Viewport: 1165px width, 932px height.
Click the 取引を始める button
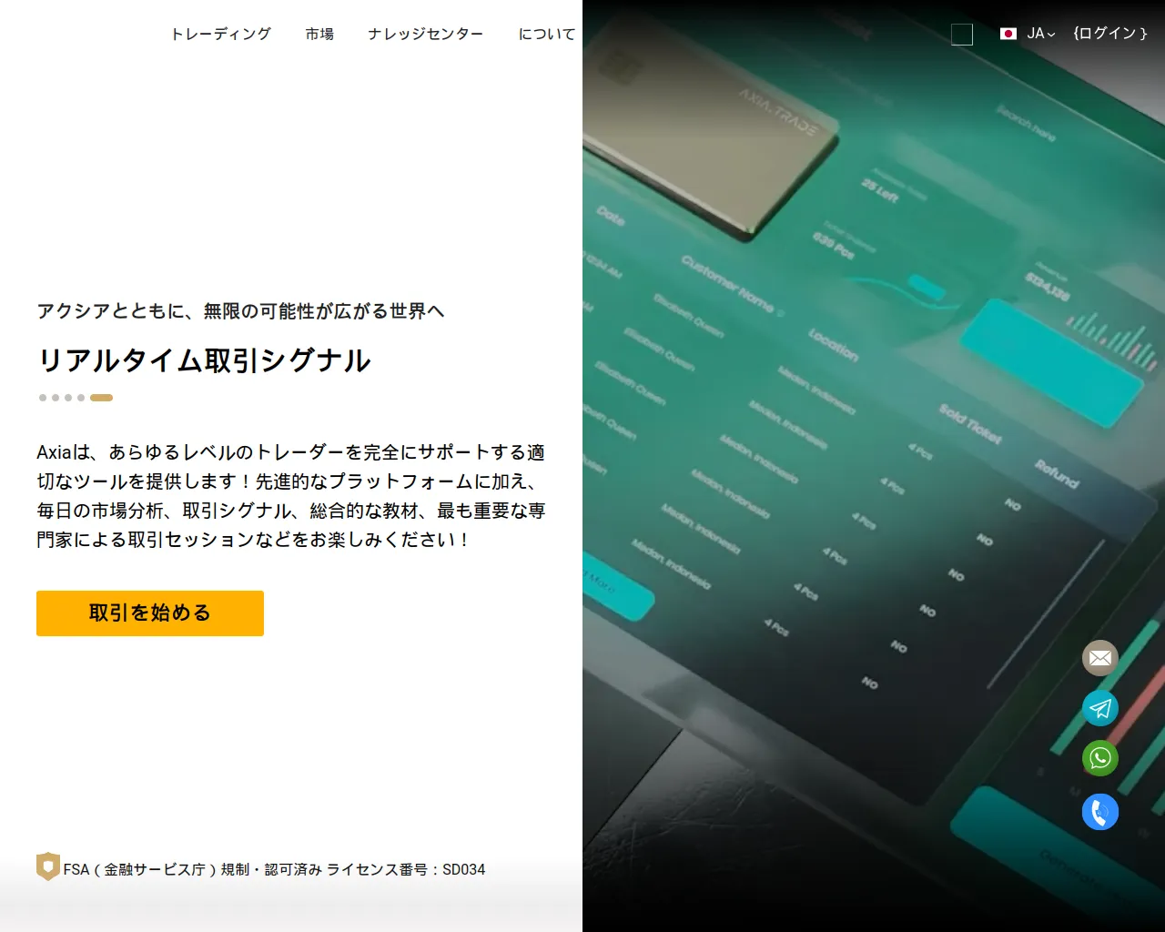pyautogui.click(x=150, y=613)
